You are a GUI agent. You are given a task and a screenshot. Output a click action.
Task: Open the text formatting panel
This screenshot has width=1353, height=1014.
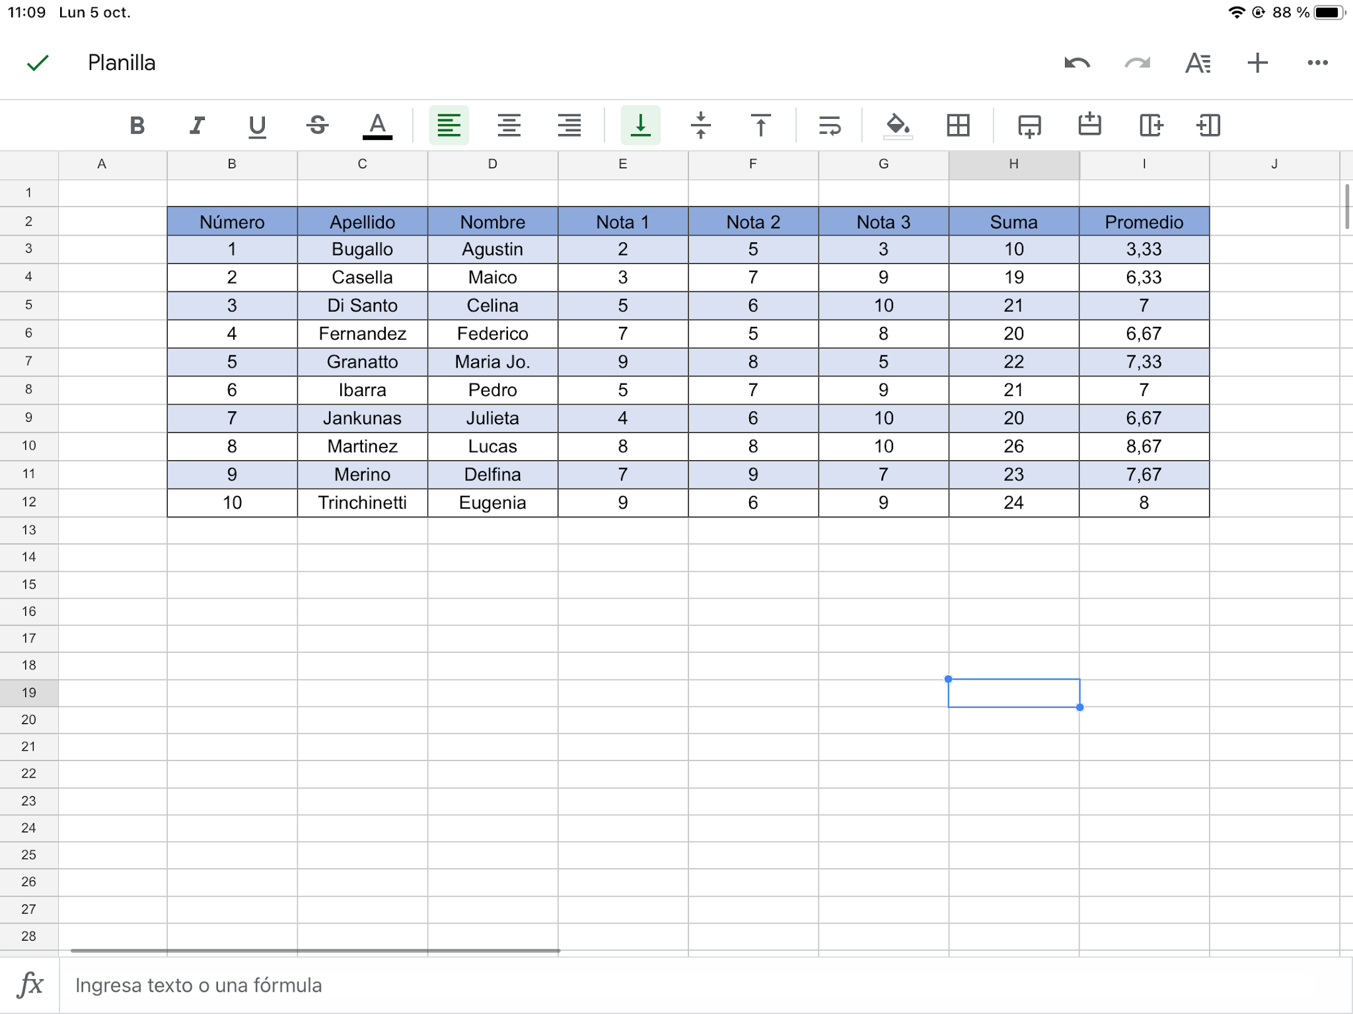click(x=1198, y=63)
